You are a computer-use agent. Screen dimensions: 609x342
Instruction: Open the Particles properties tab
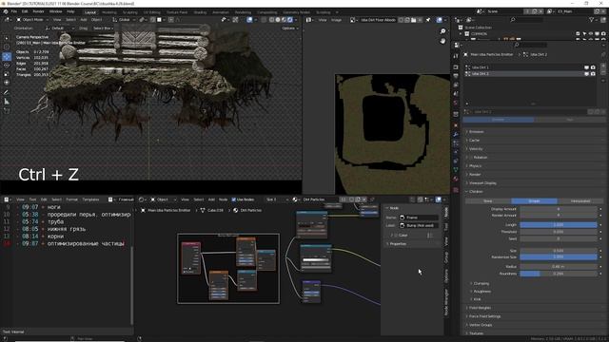point(456,143)
